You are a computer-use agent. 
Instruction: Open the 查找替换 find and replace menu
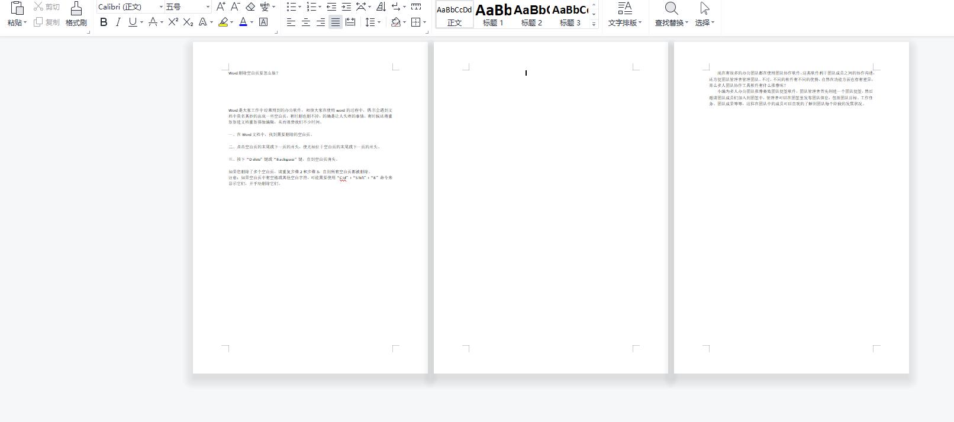pos(671,14)
